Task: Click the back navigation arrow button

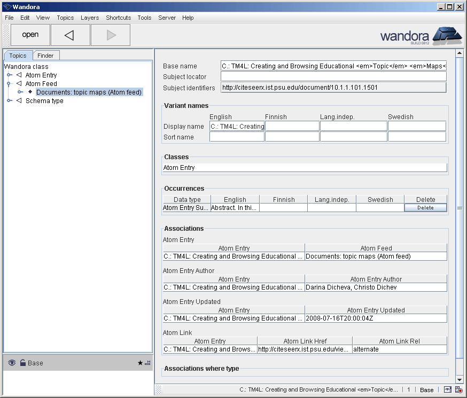Action: point(70,35)
